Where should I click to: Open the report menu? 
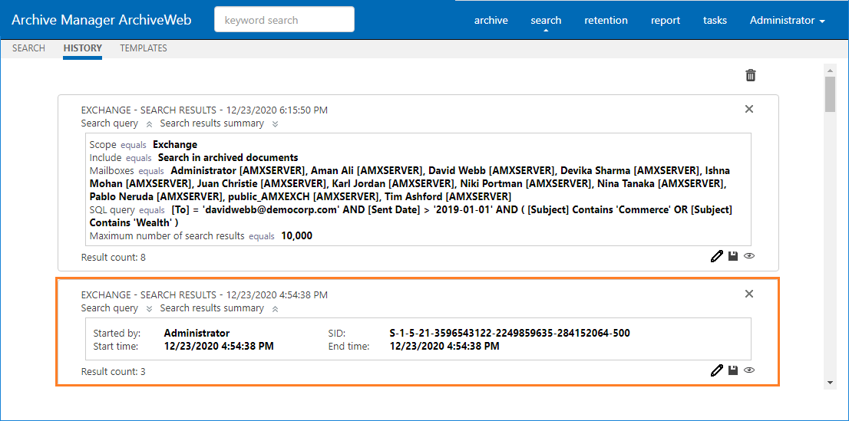point(666,21)
